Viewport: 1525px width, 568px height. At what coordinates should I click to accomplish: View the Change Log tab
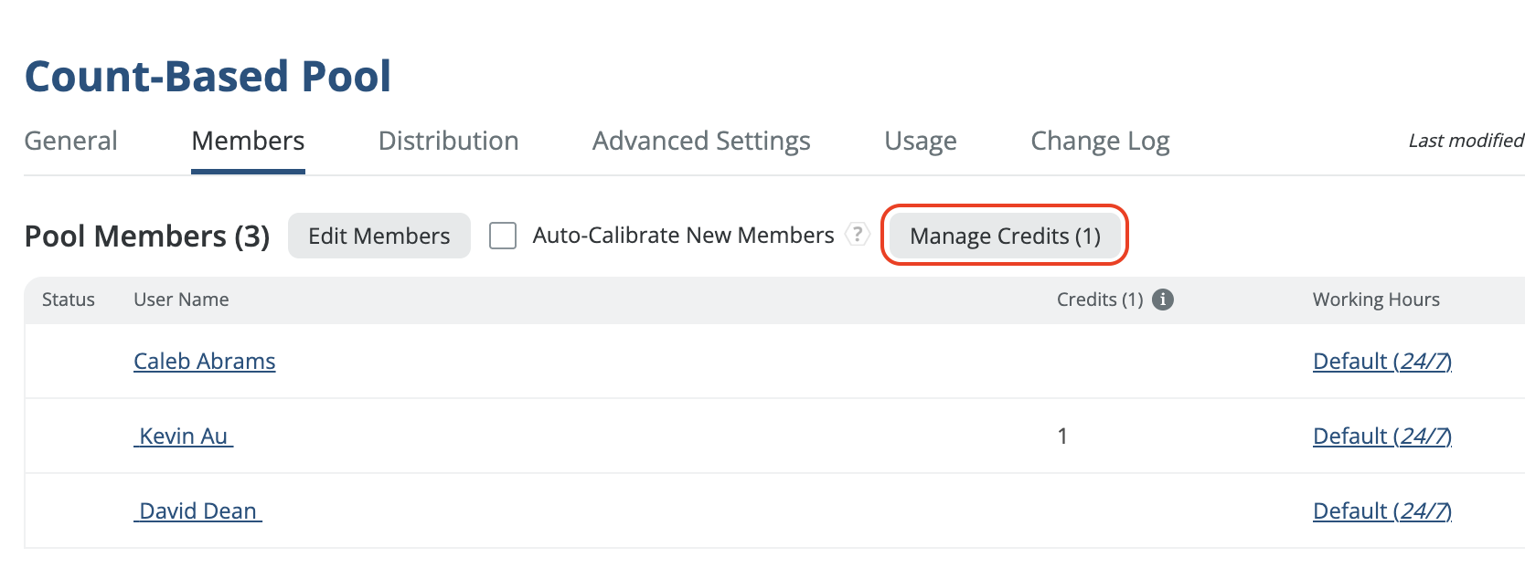pos(1100,141)
